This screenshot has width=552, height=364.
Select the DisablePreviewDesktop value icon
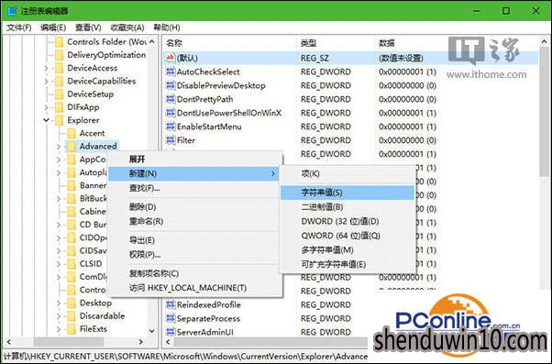tap(171, 85)
